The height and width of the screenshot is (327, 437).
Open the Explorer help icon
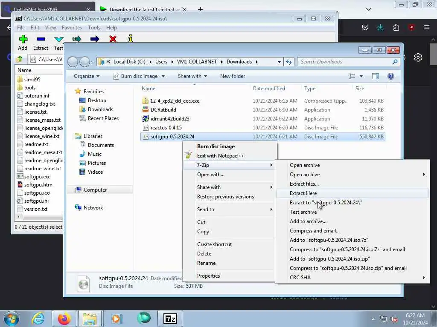pos(391,76)
